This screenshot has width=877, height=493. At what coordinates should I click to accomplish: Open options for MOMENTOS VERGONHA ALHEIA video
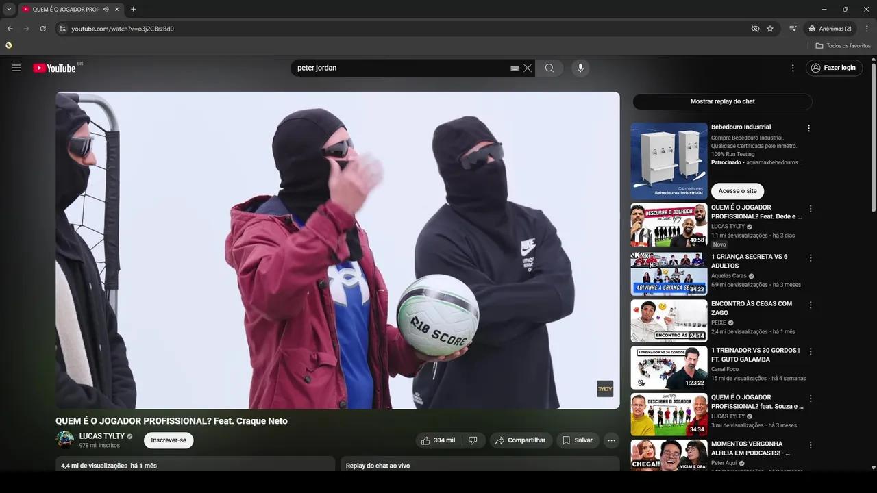tap(811, 445)
